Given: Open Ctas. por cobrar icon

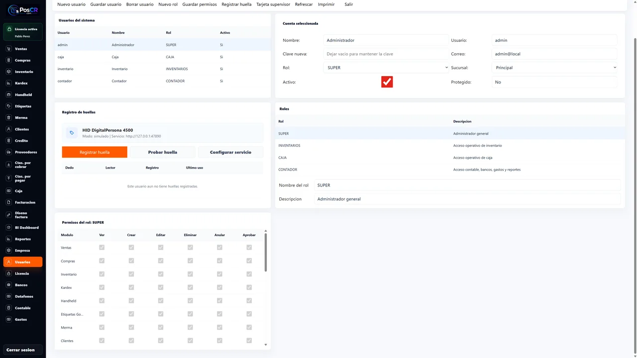Looking at the screenshot, I should 9,165.
